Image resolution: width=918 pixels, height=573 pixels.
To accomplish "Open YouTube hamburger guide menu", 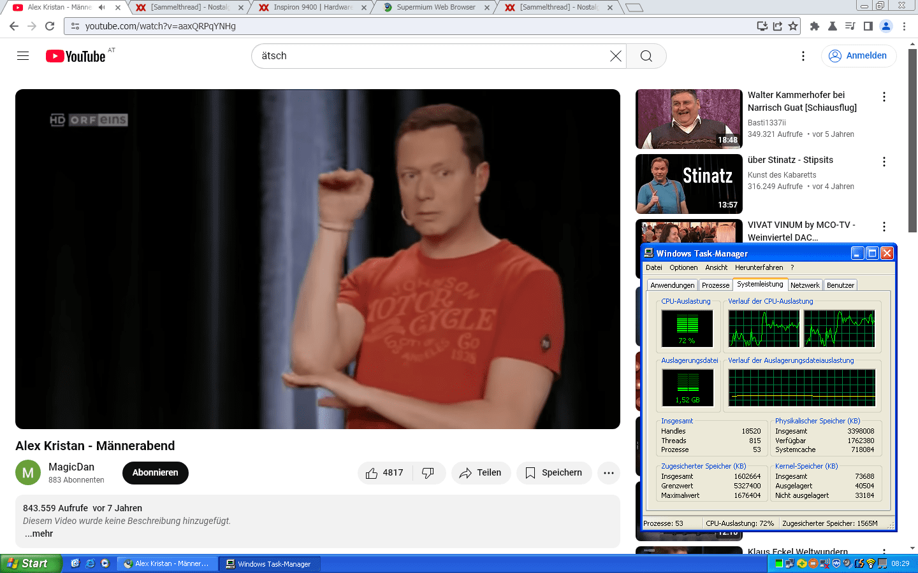I will (x=23, y=56).
